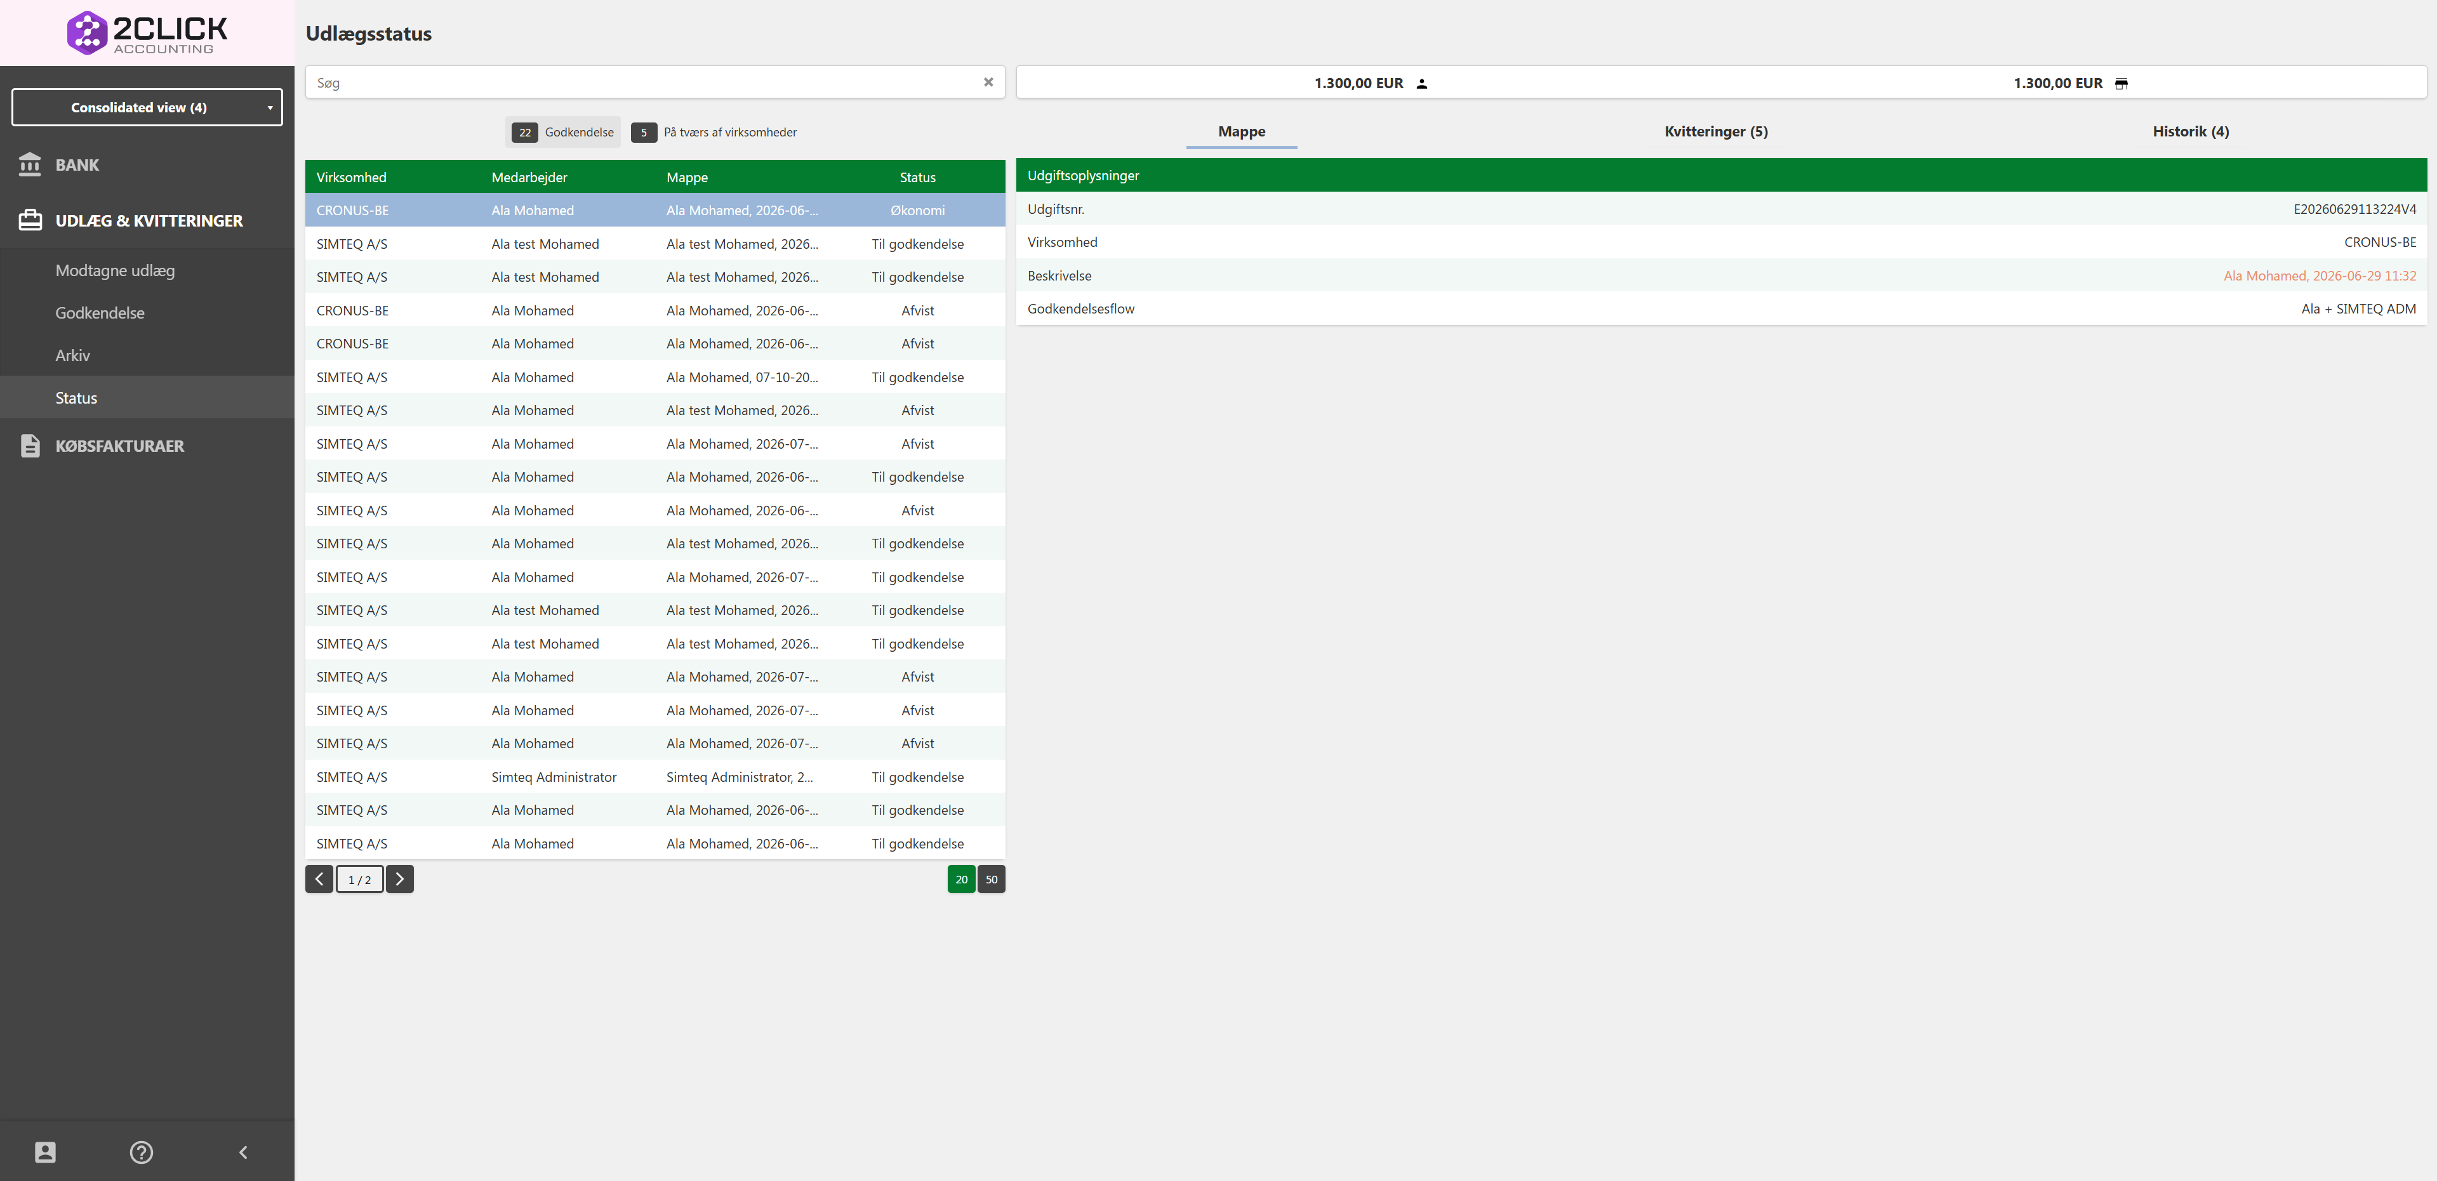Switch to the Historik (4) tab

point(2190,131)
